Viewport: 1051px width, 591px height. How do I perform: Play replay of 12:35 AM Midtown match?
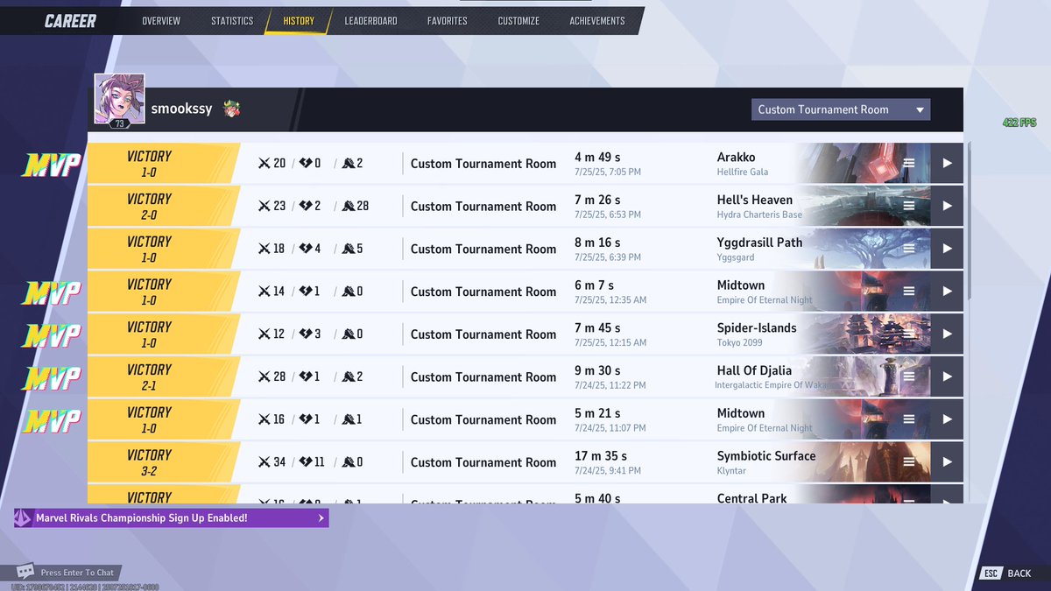pyautogui.click(x=947, y=292)
